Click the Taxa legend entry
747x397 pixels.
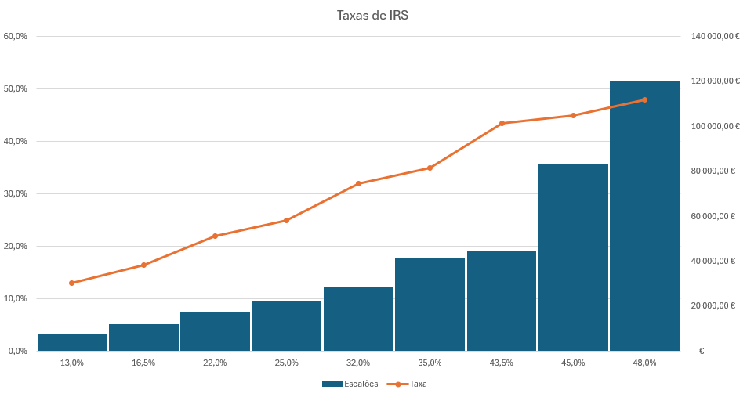[x=418, y=384]
